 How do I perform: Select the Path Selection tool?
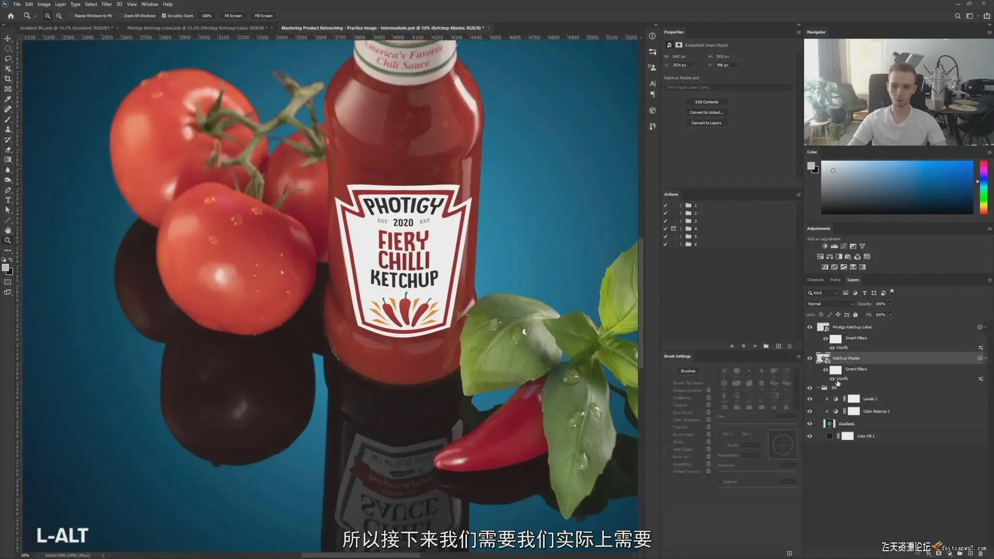8,210
